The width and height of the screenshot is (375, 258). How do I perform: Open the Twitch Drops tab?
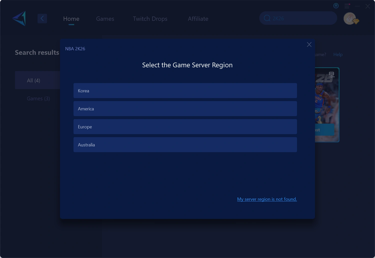(x=150, y=19)
